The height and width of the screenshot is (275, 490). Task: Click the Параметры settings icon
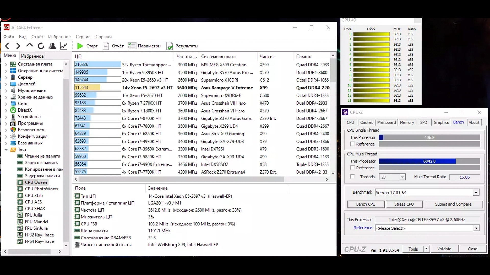132,46
